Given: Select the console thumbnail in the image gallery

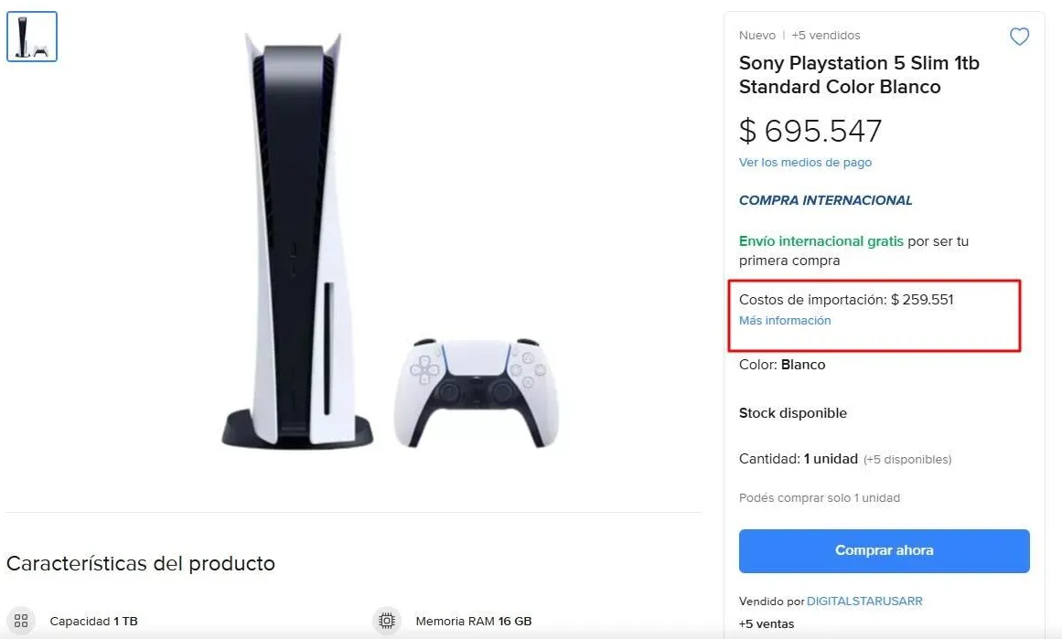Looking at the screenshot, I should point(31,37).
